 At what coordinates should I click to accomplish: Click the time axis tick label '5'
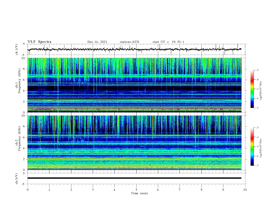136,190
